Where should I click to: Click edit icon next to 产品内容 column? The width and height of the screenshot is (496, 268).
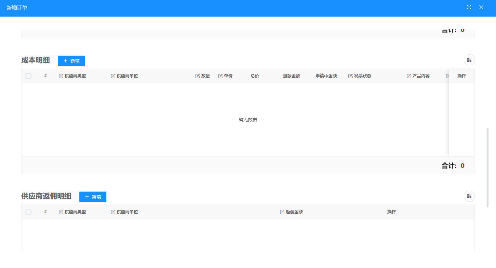[409, 76]
